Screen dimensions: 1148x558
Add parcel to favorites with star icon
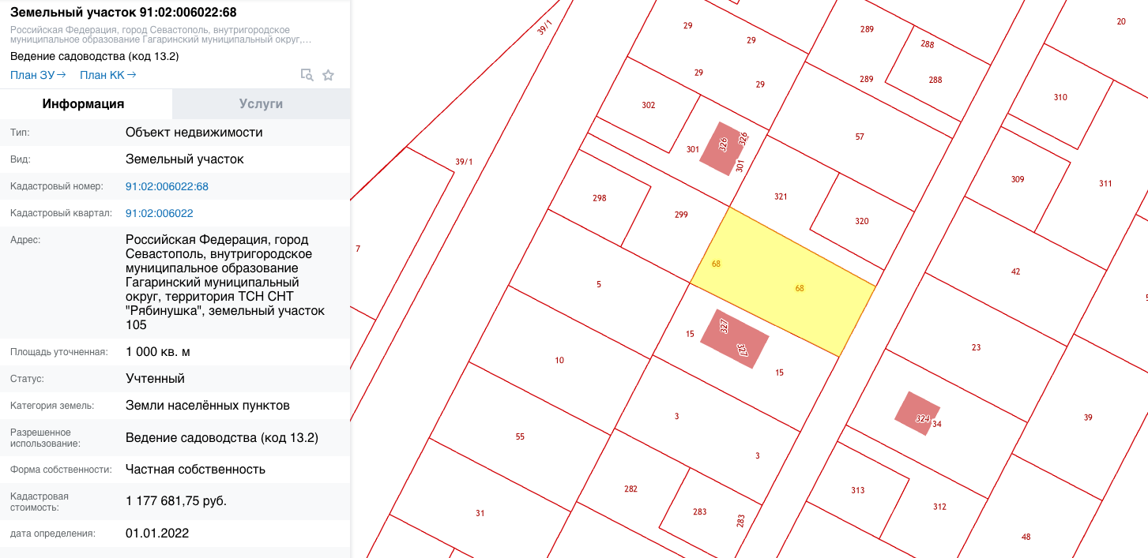click(329, 75)
